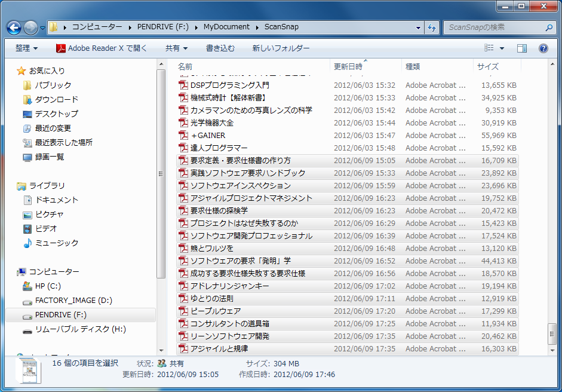Click the details pane file thumbnail
This screenshot has width=562, height=392.
(29, 371)
